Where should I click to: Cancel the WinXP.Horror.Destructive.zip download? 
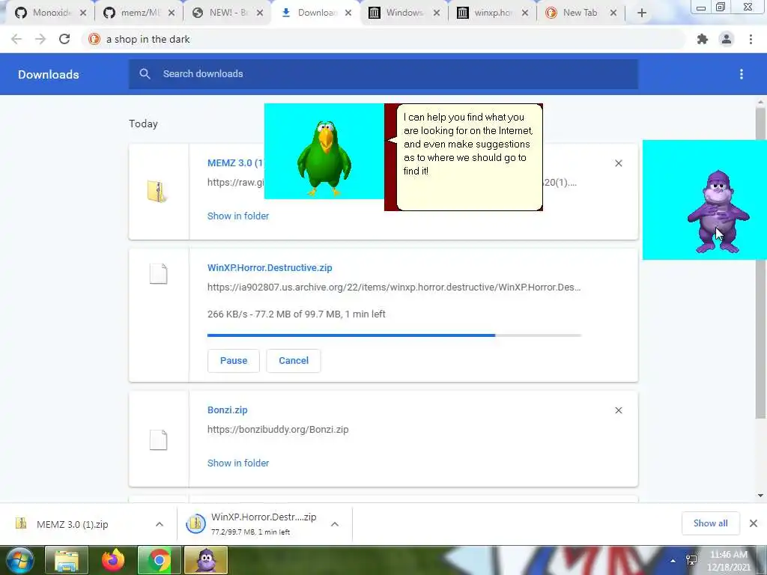294,360
